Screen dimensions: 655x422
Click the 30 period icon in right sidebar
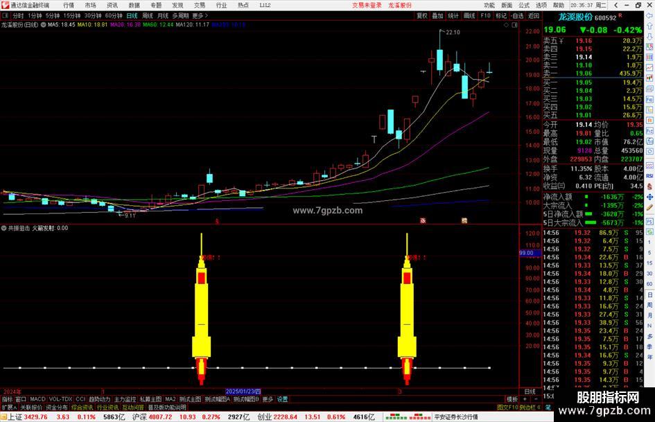click(x=649, y=273)
